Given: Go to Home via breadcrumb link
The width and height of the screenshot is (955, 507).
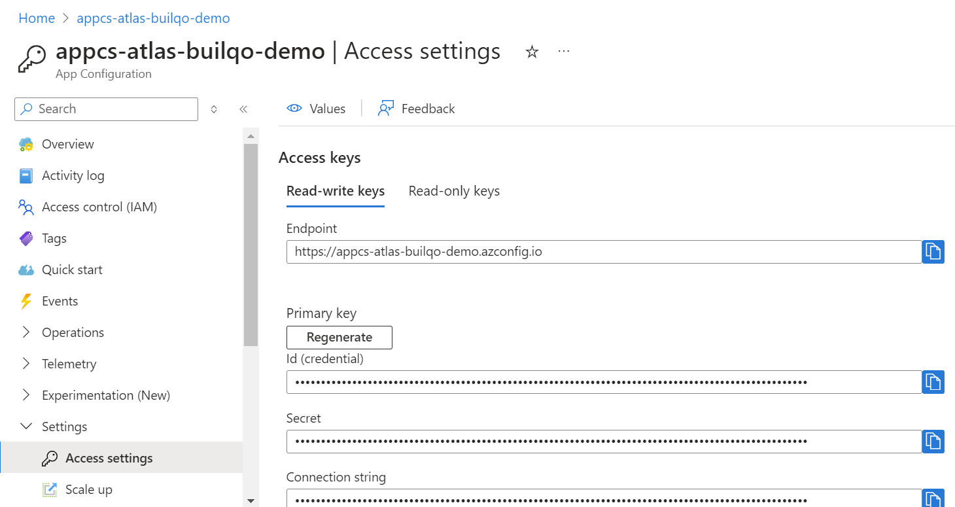Looking at the screenshot, I should [37, 18].
